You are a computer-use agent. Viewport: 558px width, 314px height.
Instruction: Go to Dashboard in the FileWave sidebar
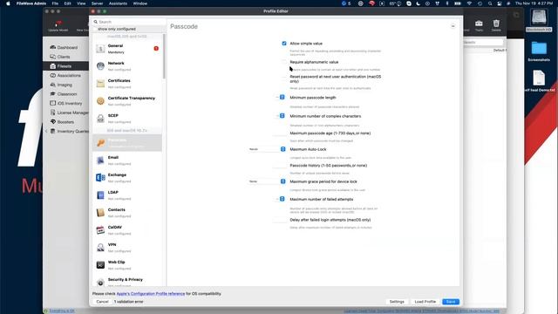click(x=64, y=47)
